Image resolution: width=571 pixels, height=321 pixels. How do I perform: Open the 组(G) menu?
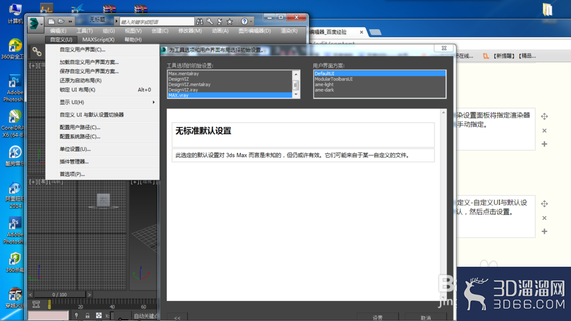[108, 31]
